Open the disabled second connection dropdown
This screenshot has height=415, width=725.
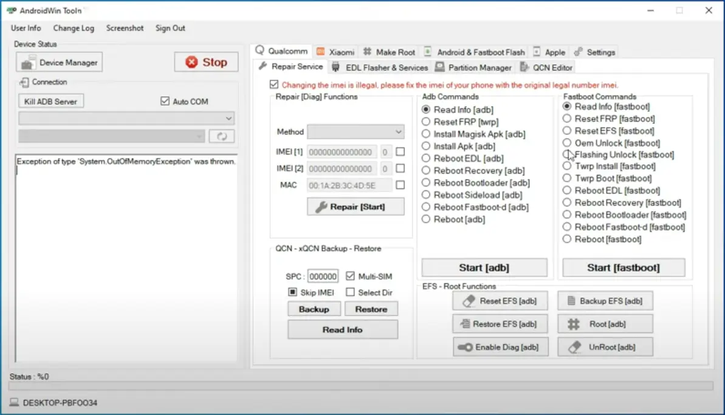tap(111, 136)
